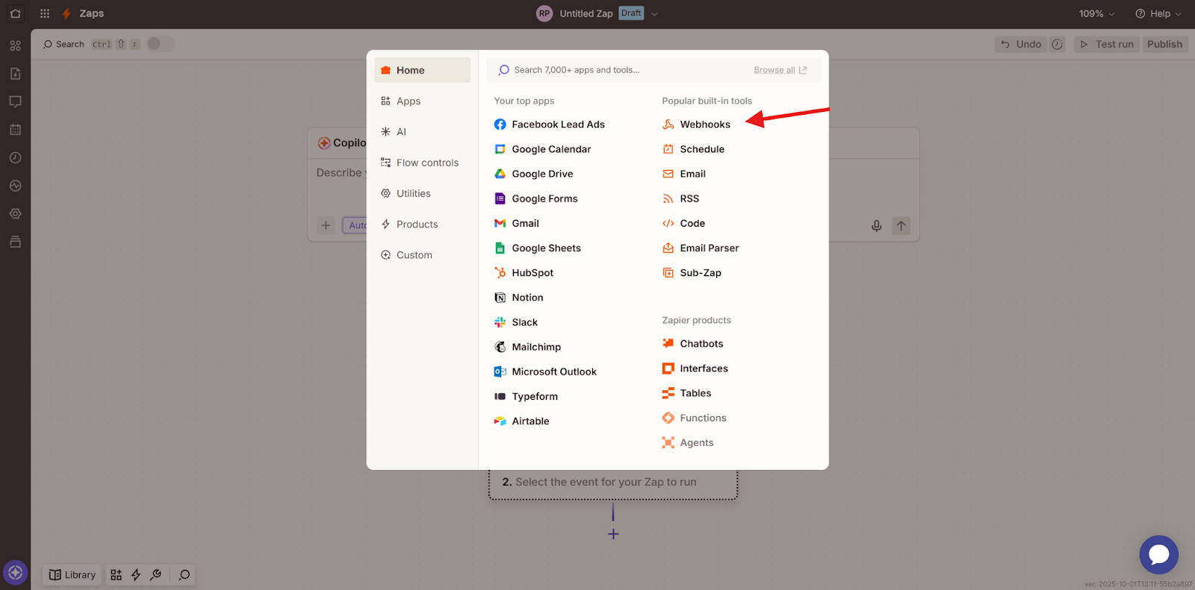Select the Products category
Viewport: 1195px width, 590px height.
423,225
